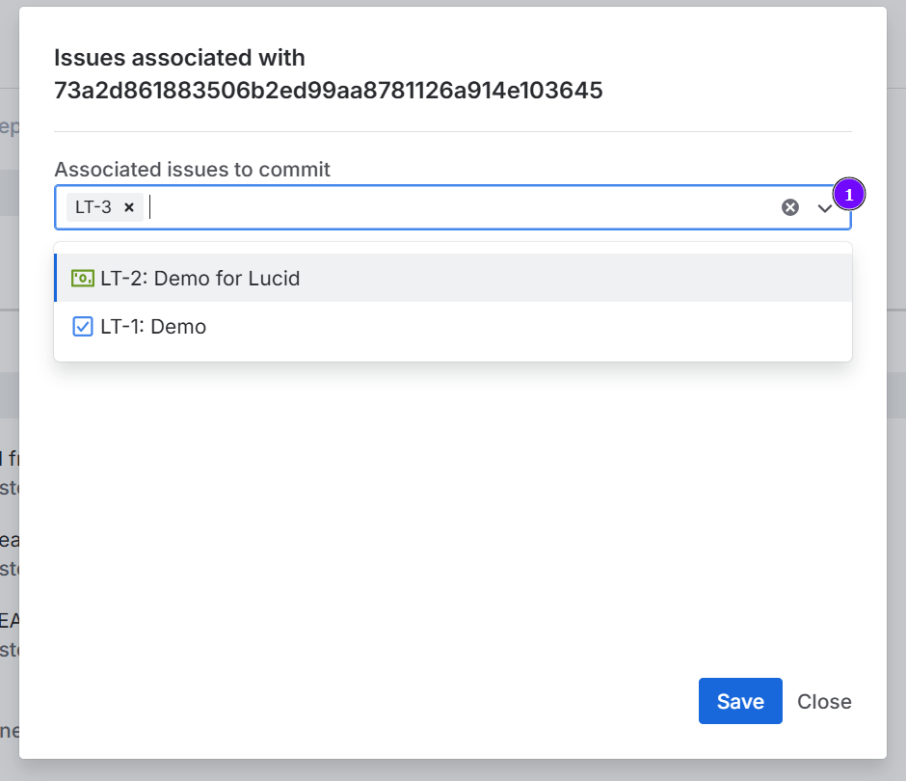Click the green story icon beside LT-2
The height and width of the screenshot is (781, 906).
[x=83, y=279]
